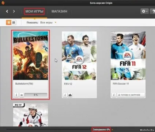Show info for FIFA Soccer 11
This screenshot has width=155, height=132.
coord(114,95)
